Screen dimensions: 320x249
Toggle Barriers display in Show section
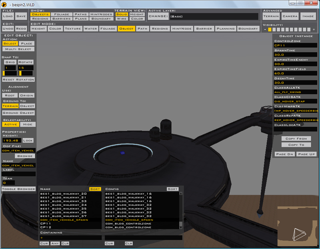pyautogui.click(x=62, y=18)
